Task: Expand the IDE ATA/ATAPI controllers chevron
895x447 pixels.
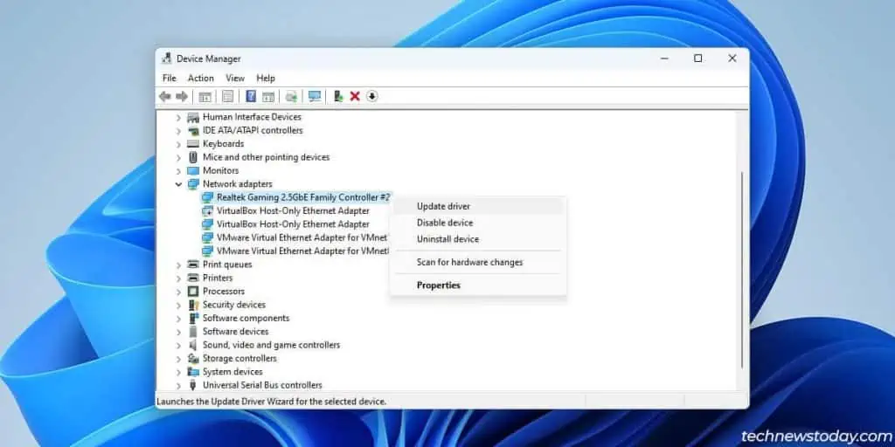Action: tap(178, 131)
